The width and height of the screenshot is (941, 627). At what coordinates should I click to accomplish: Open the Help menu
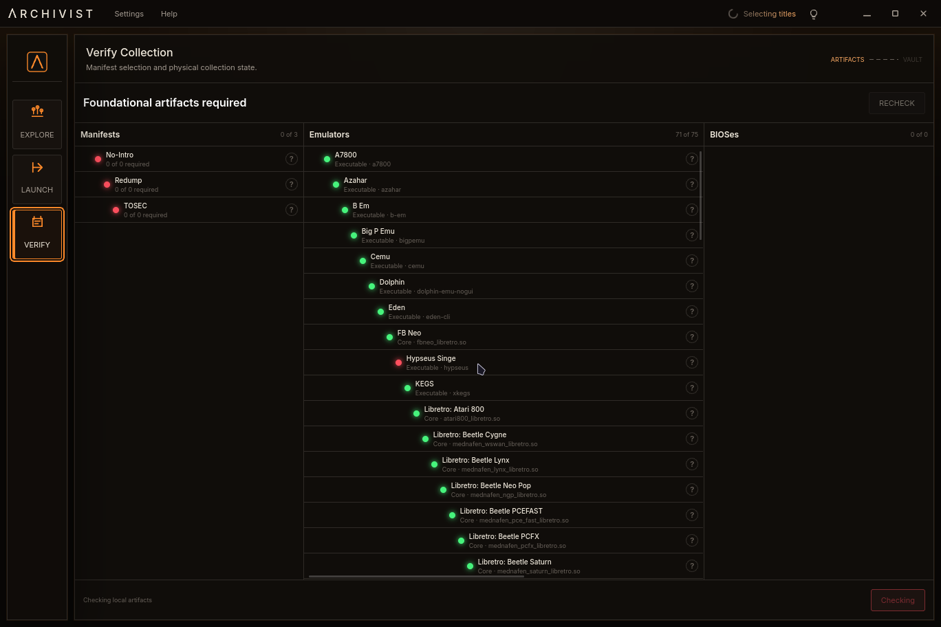click(169, 14)
